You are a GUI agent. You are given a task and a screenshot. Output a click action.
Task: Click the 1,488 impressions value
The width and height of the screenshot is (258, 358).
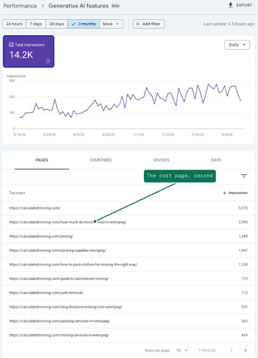tap(243, 236)
